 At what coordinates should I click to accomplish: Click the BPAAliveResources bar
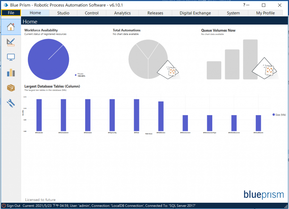point(234,123)
